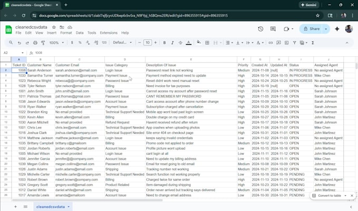This screenshot has height=211, width=358.
Task: Redo the last action
Action: point(27,43)
